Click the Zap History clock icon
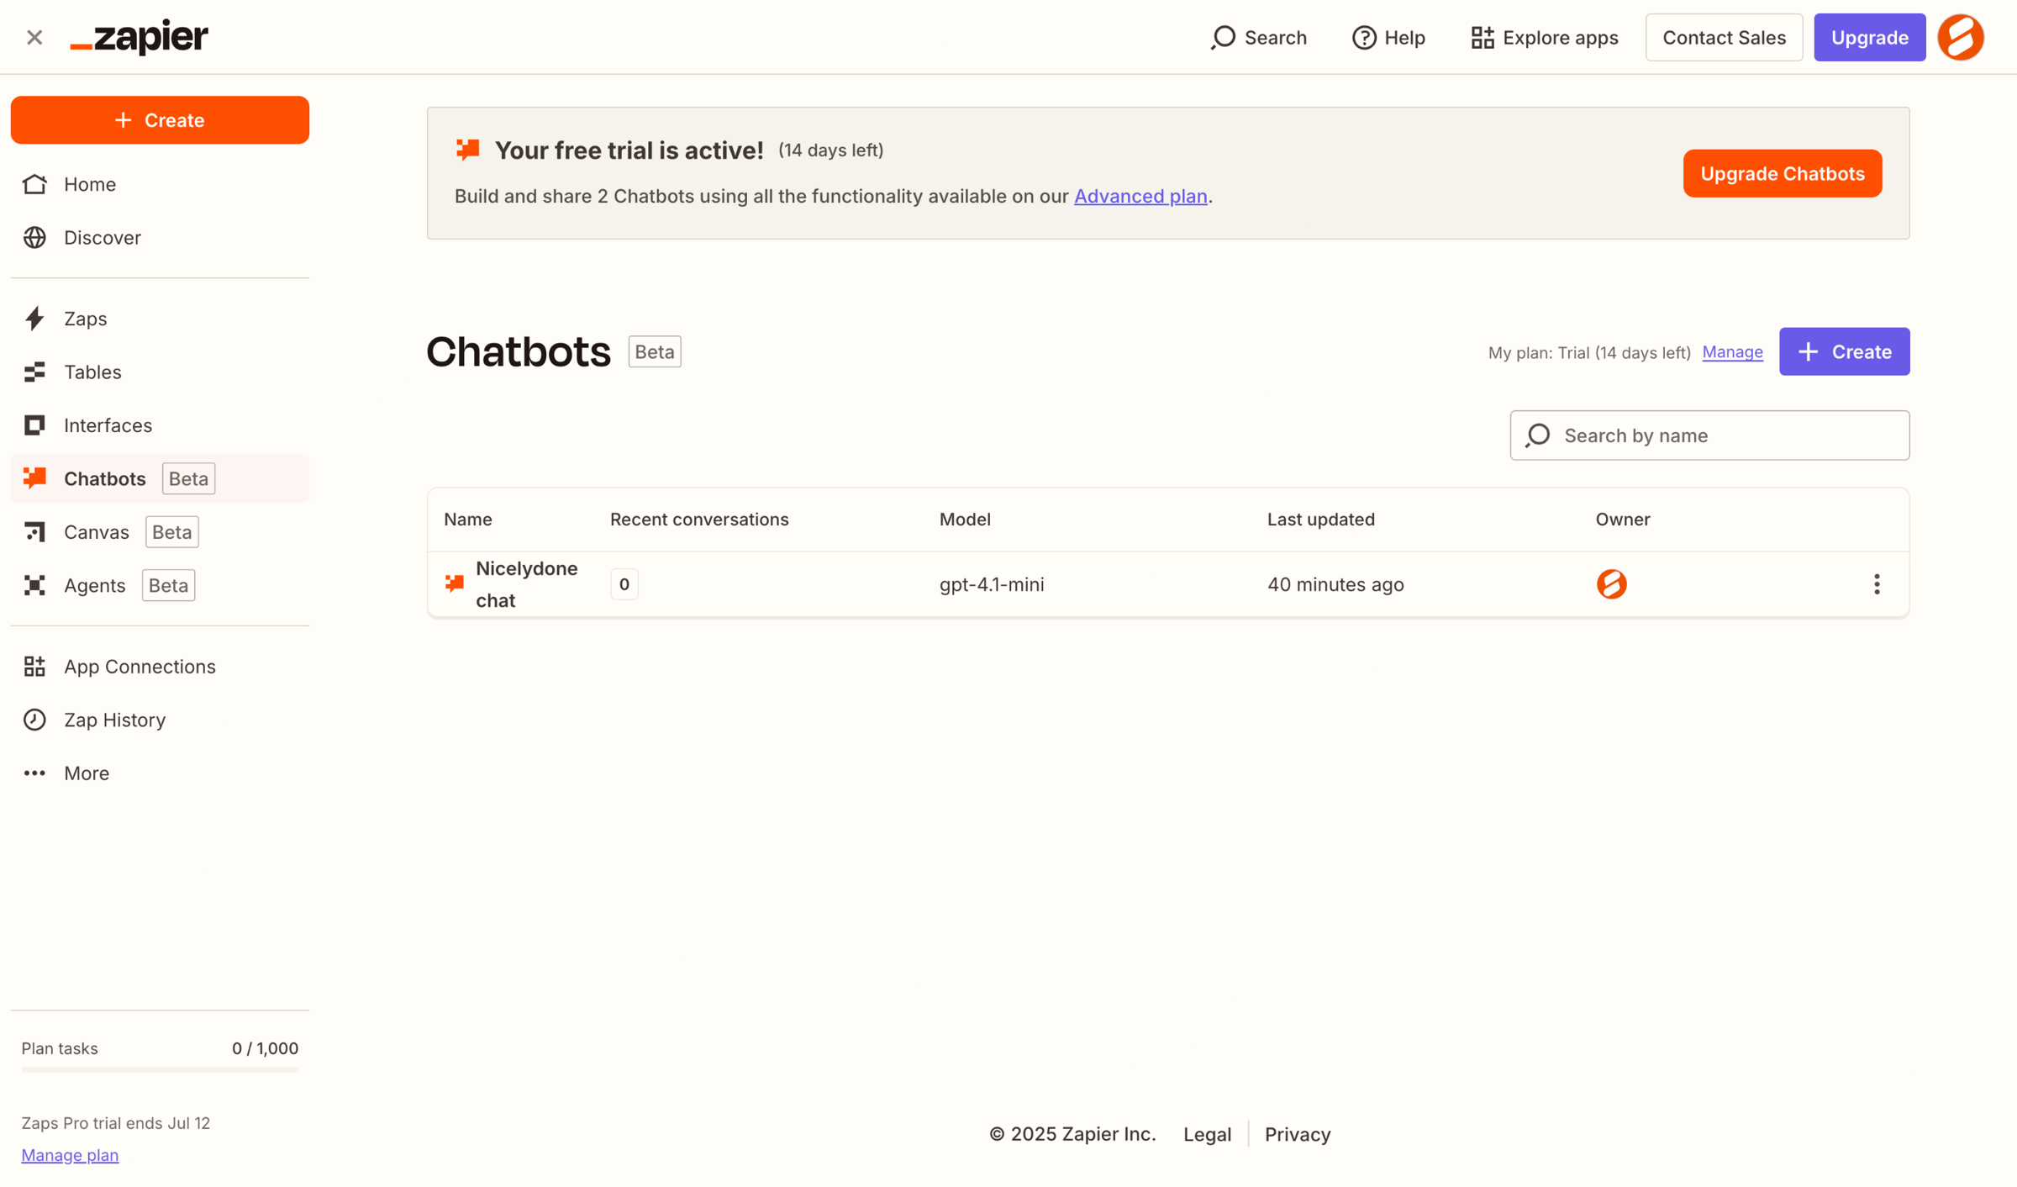 click(x=34, y=720)
